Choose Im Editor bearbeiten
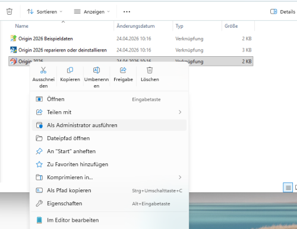 (x=109, y=220)
